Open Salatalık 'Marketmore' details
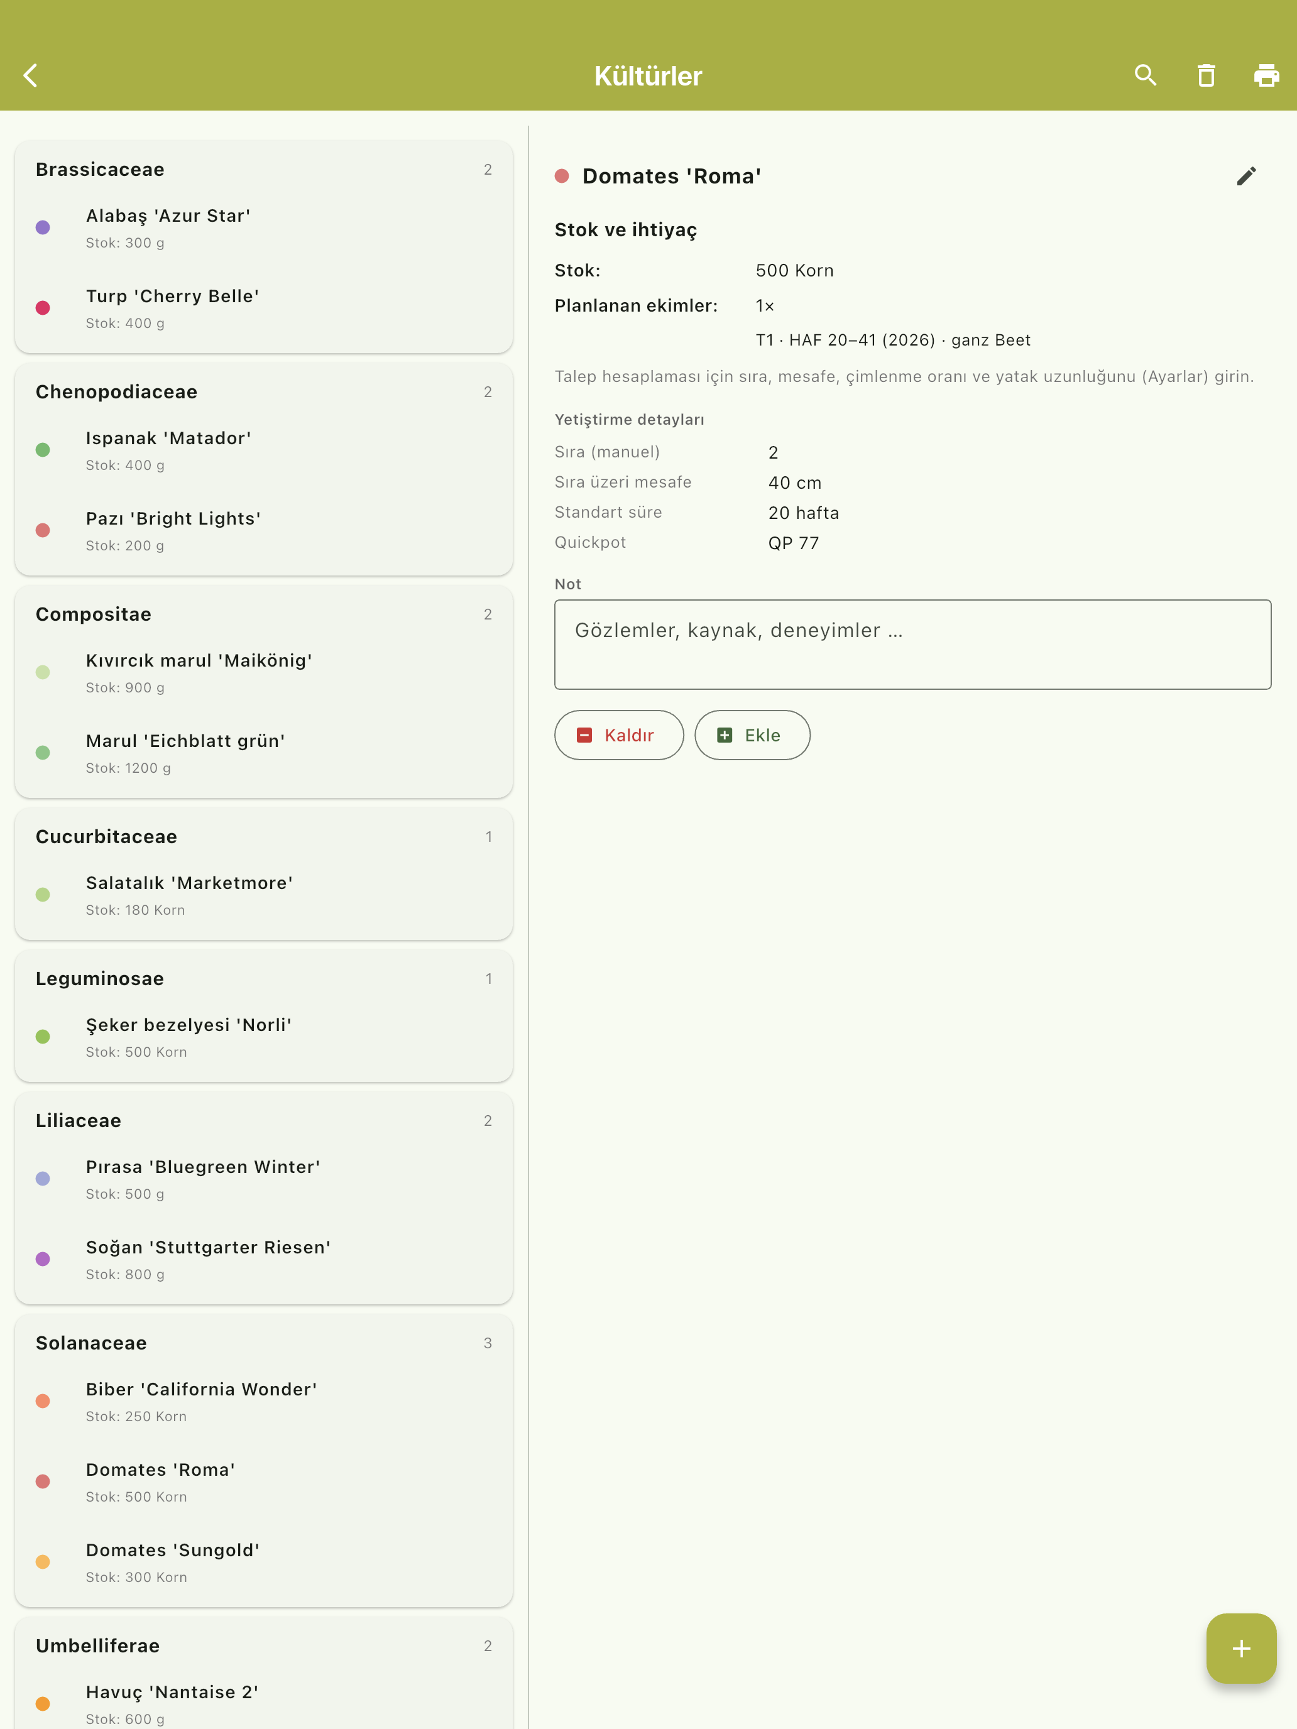The width and height of the screenshot is (1297, 1729). 263,895
